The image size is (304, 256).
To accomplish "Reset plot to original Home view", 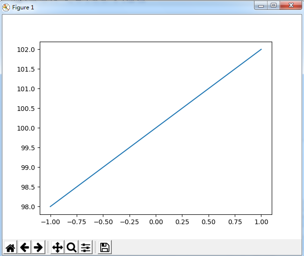I will (10, 247).
